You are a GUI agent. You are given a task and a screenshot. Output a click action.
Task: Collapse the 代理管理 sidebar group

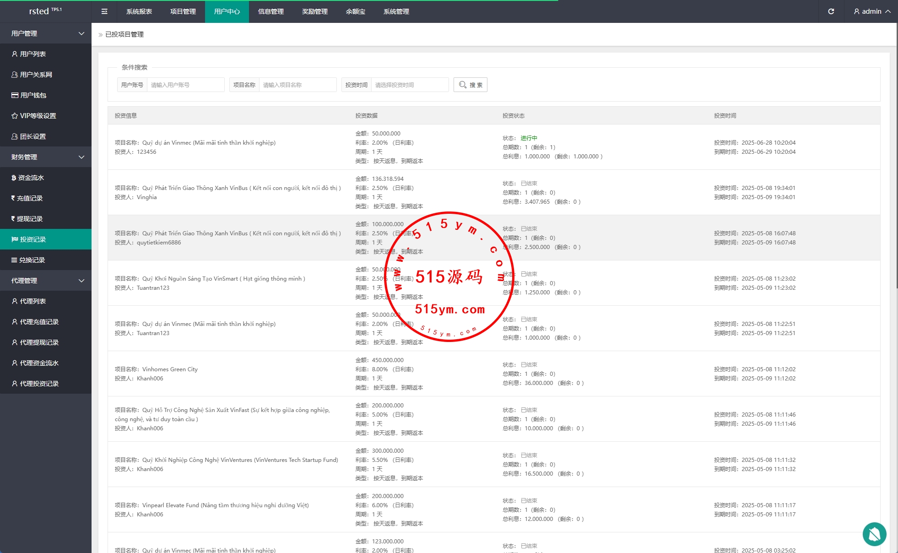46,281
